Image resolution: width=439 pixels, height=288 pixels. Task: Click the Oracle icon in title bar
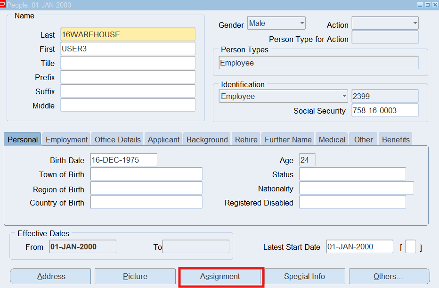(3, 5)
